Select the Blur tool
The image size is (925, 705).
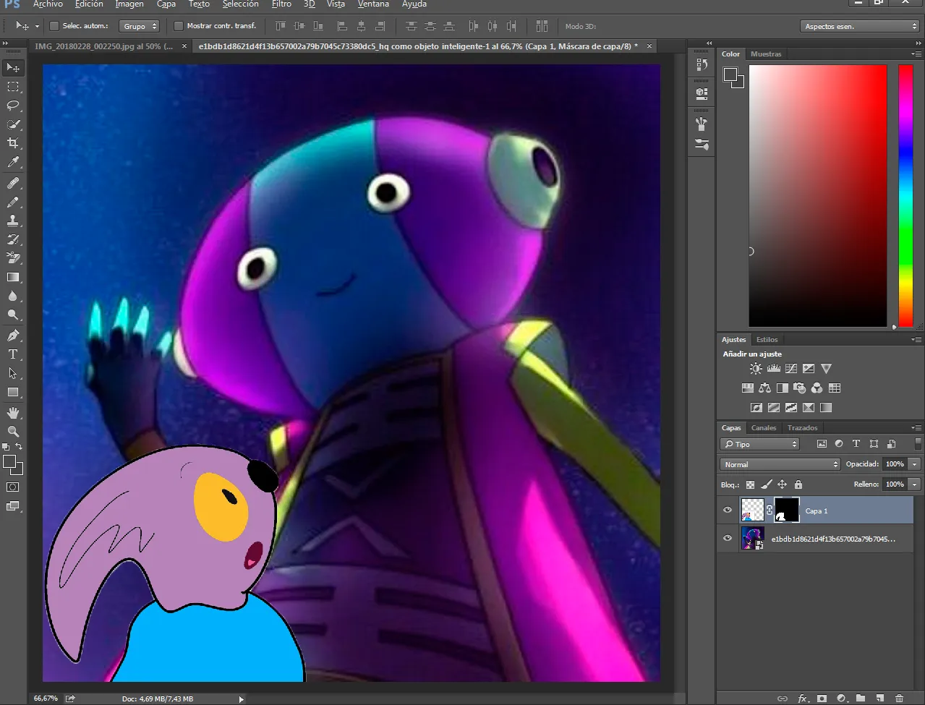coord(13,296)
